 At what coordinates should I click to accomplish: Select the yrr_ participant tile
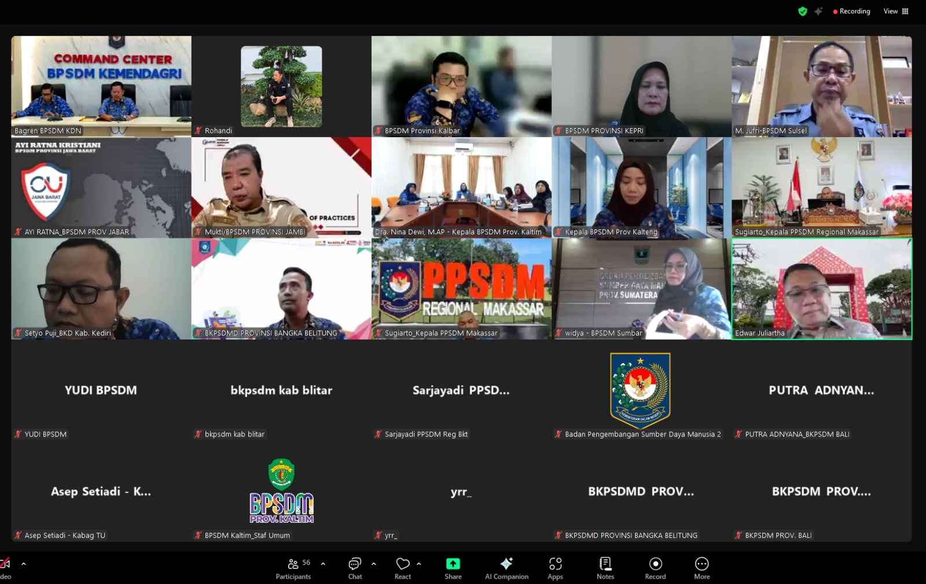pyautogui.click(x=461, y=491)
